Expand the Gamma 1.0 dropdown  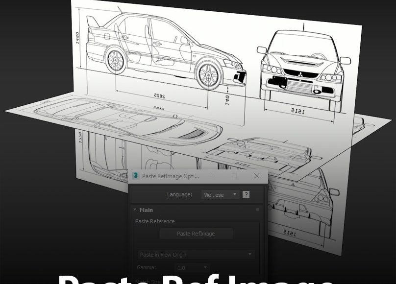(x=192, y=268)
